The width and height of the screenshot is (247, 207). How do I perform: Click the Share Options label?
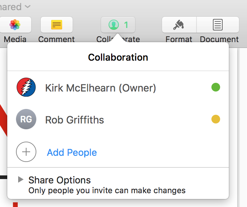pyautogui.click(x=60, y=180)
